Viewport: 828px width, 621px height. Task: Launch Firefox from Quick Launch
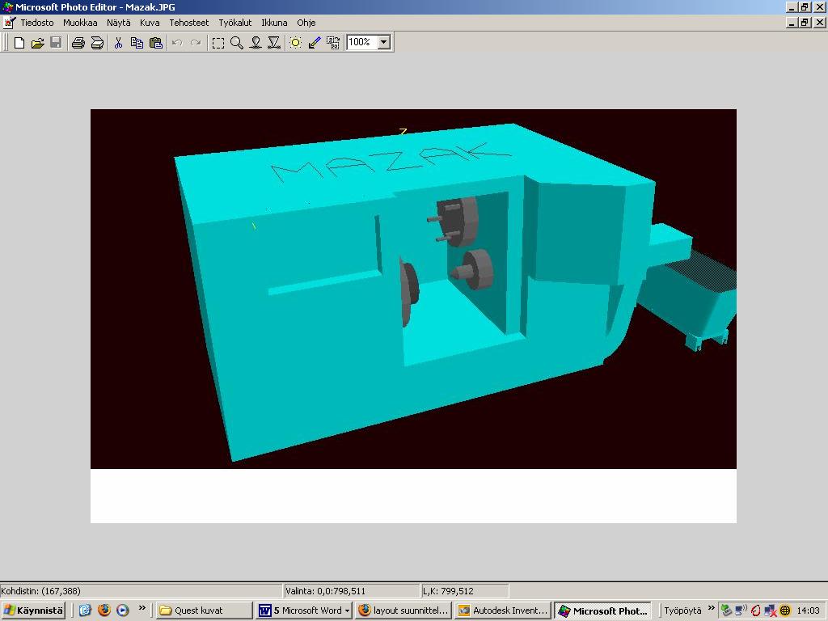104,610
